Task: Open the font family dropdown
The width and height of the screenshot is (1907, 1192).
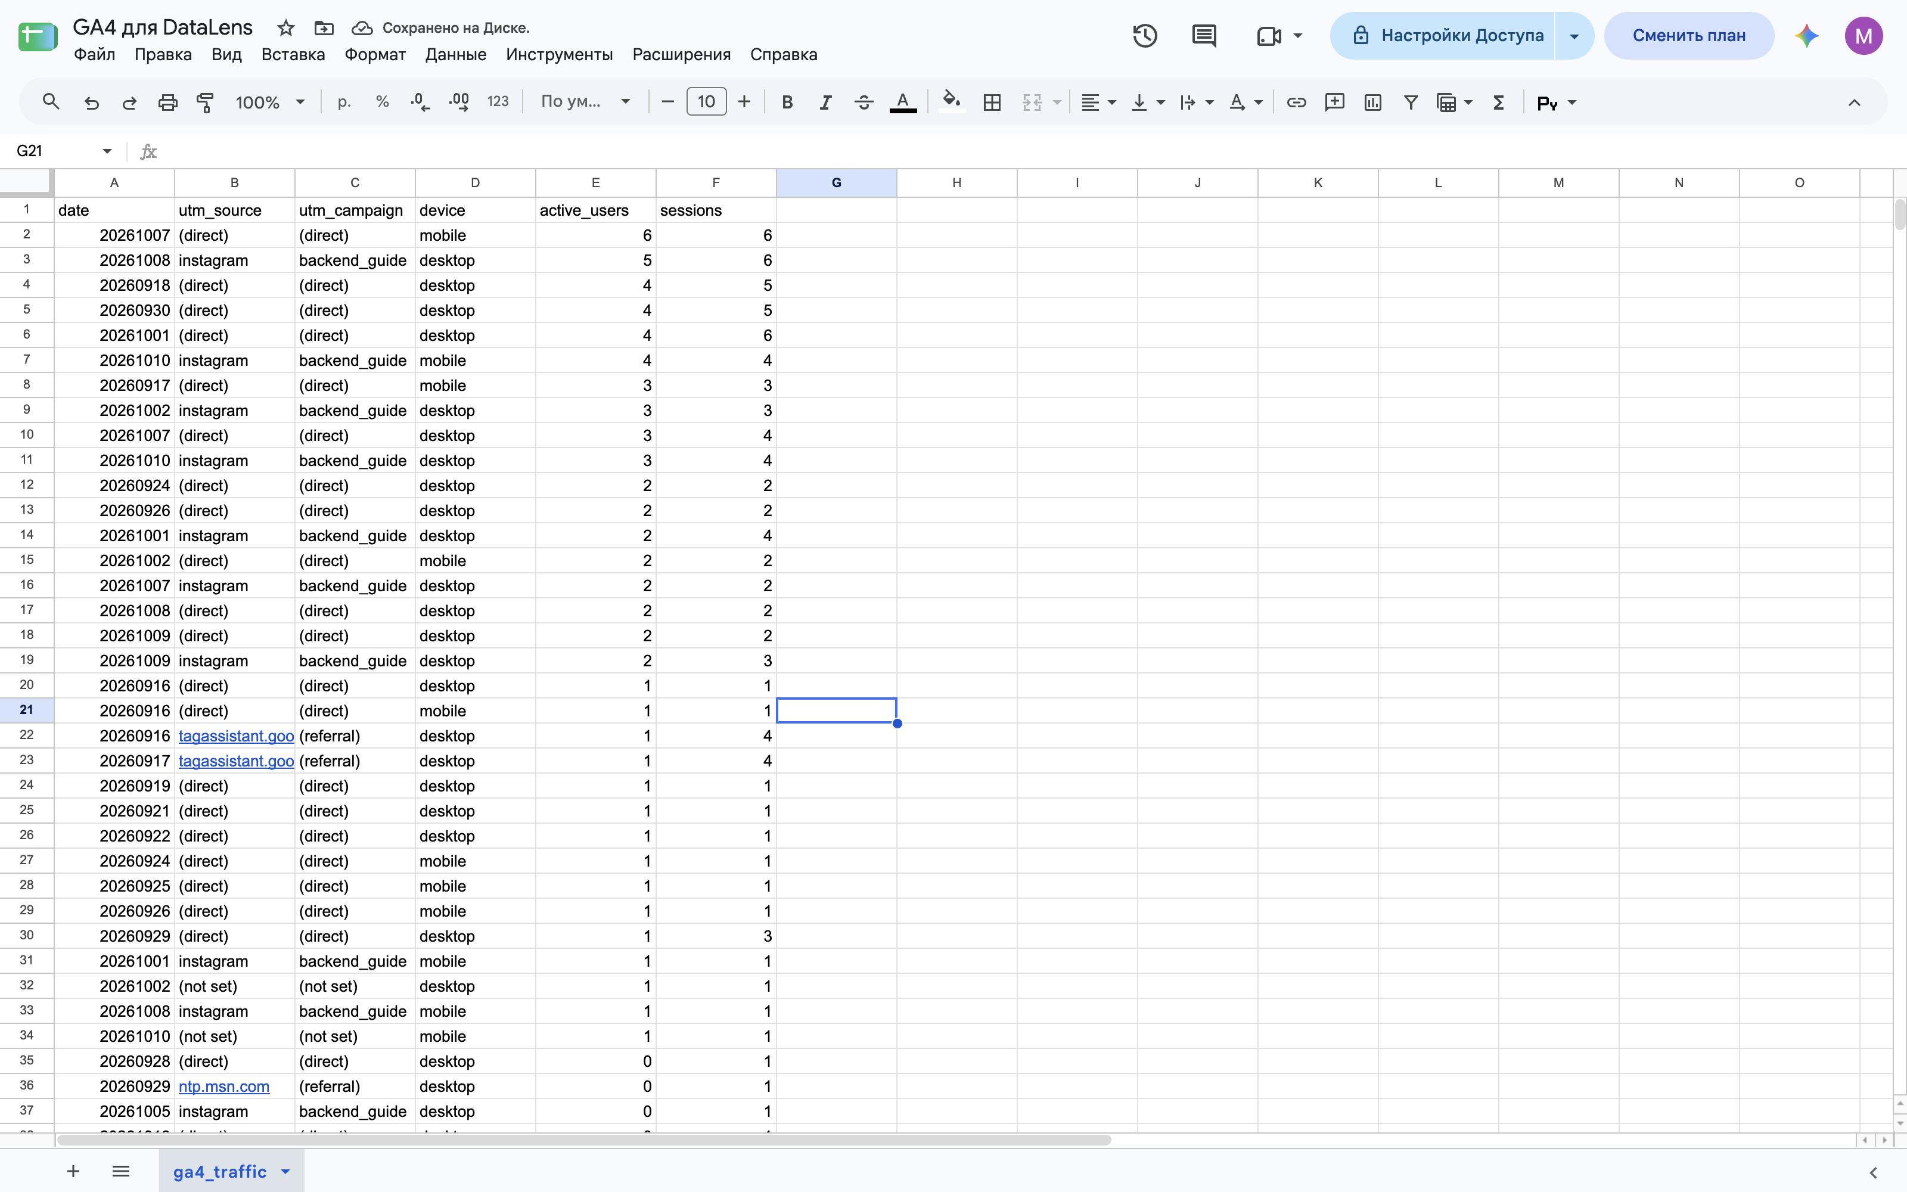Action: 585,102
